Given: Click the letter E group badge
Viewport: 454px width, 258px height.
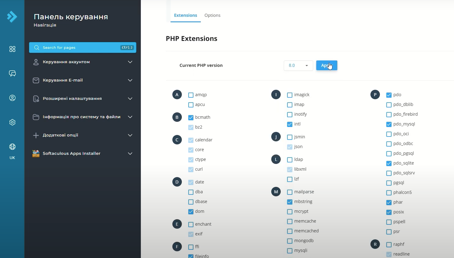Looking at the screenshot, I should pos(177,224).
